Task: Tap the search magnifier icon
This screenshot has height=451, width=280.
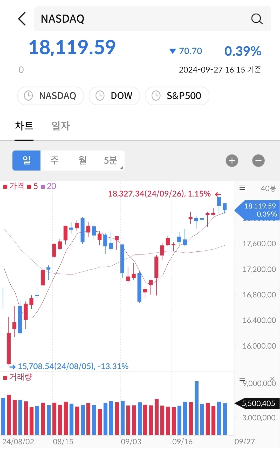Action: (257, 19)
